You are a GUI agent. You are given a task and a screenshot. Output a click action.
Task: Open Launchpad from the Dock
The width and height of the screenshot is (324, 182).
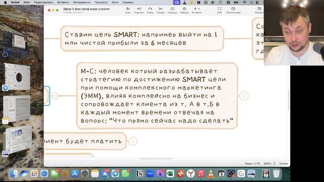34,173
